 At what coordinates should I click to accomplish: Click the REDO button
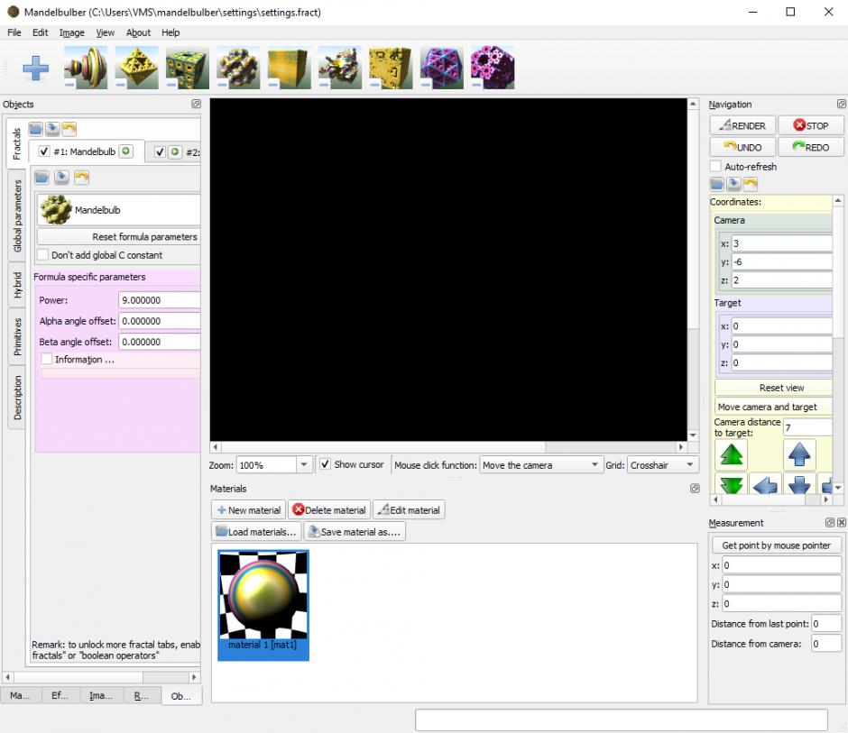point(811,147)
